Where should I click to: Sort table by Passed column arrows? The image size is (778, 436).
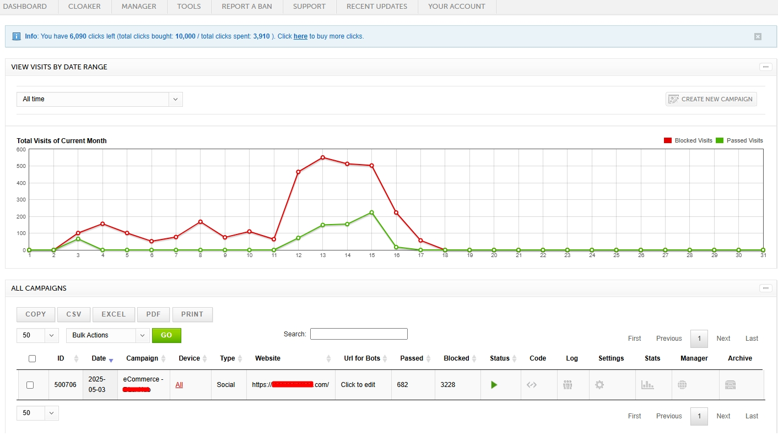pyautogui.click(x=429, y=358)
